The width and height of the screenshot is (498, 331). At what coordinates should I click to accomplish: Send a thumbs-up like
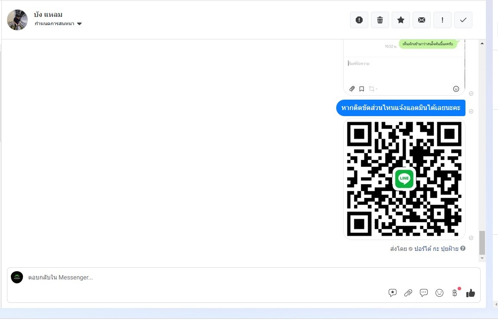(x=470, y=293)
